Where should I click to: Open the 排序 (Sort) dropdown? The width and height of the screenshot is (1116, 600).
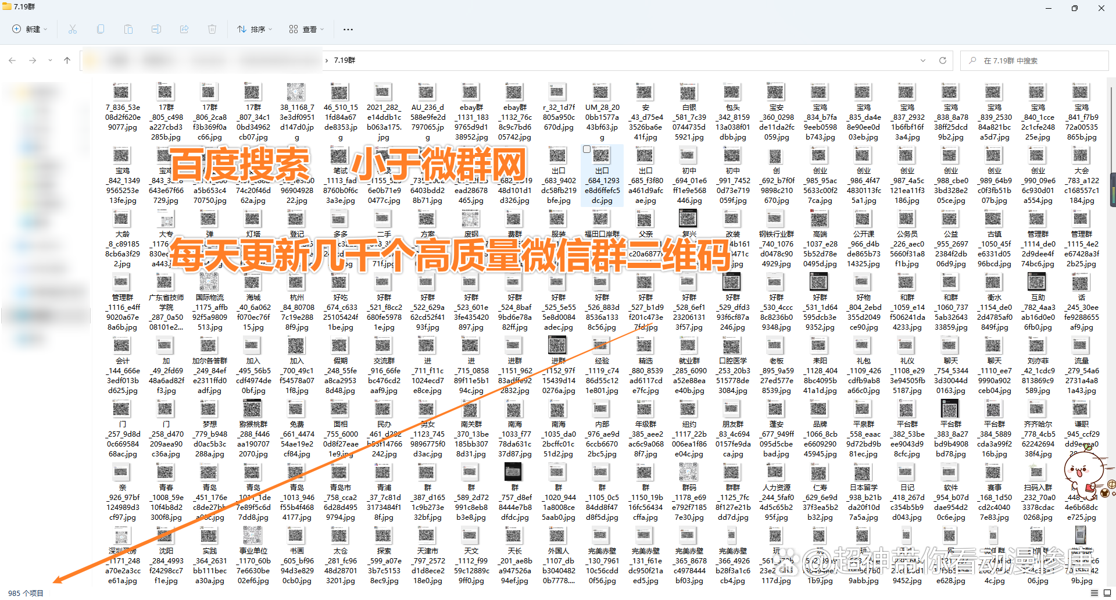coord(255,29)
